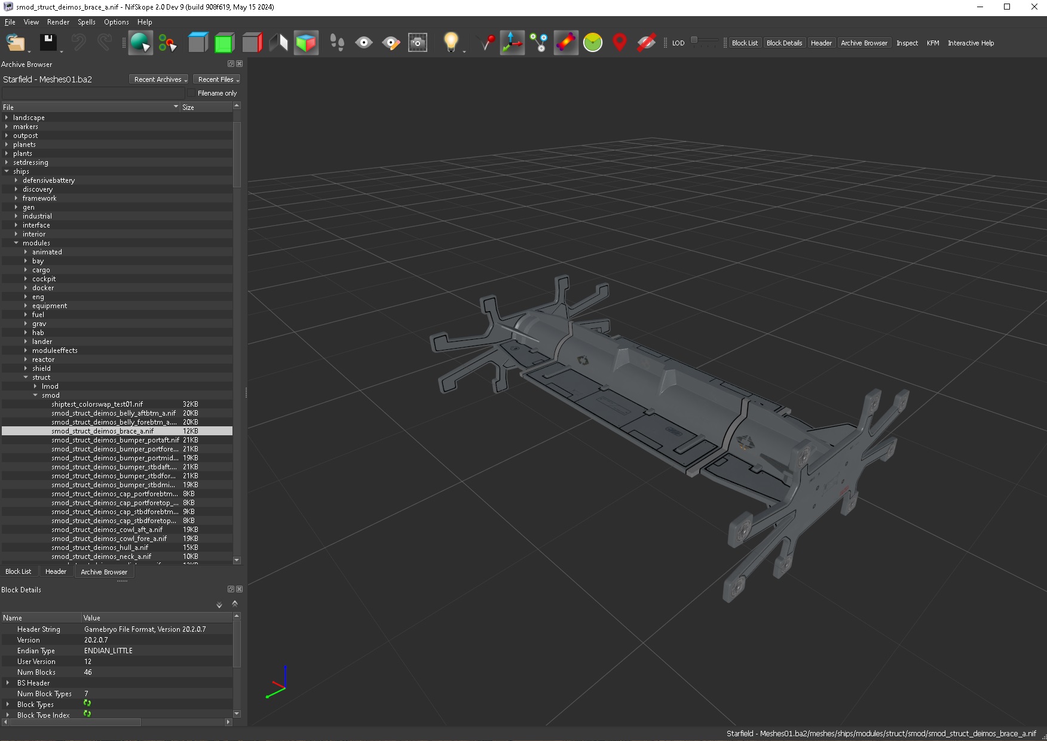Collapse the modules folder
This screenshot has width=1047, height=741.
pos(16,243)
